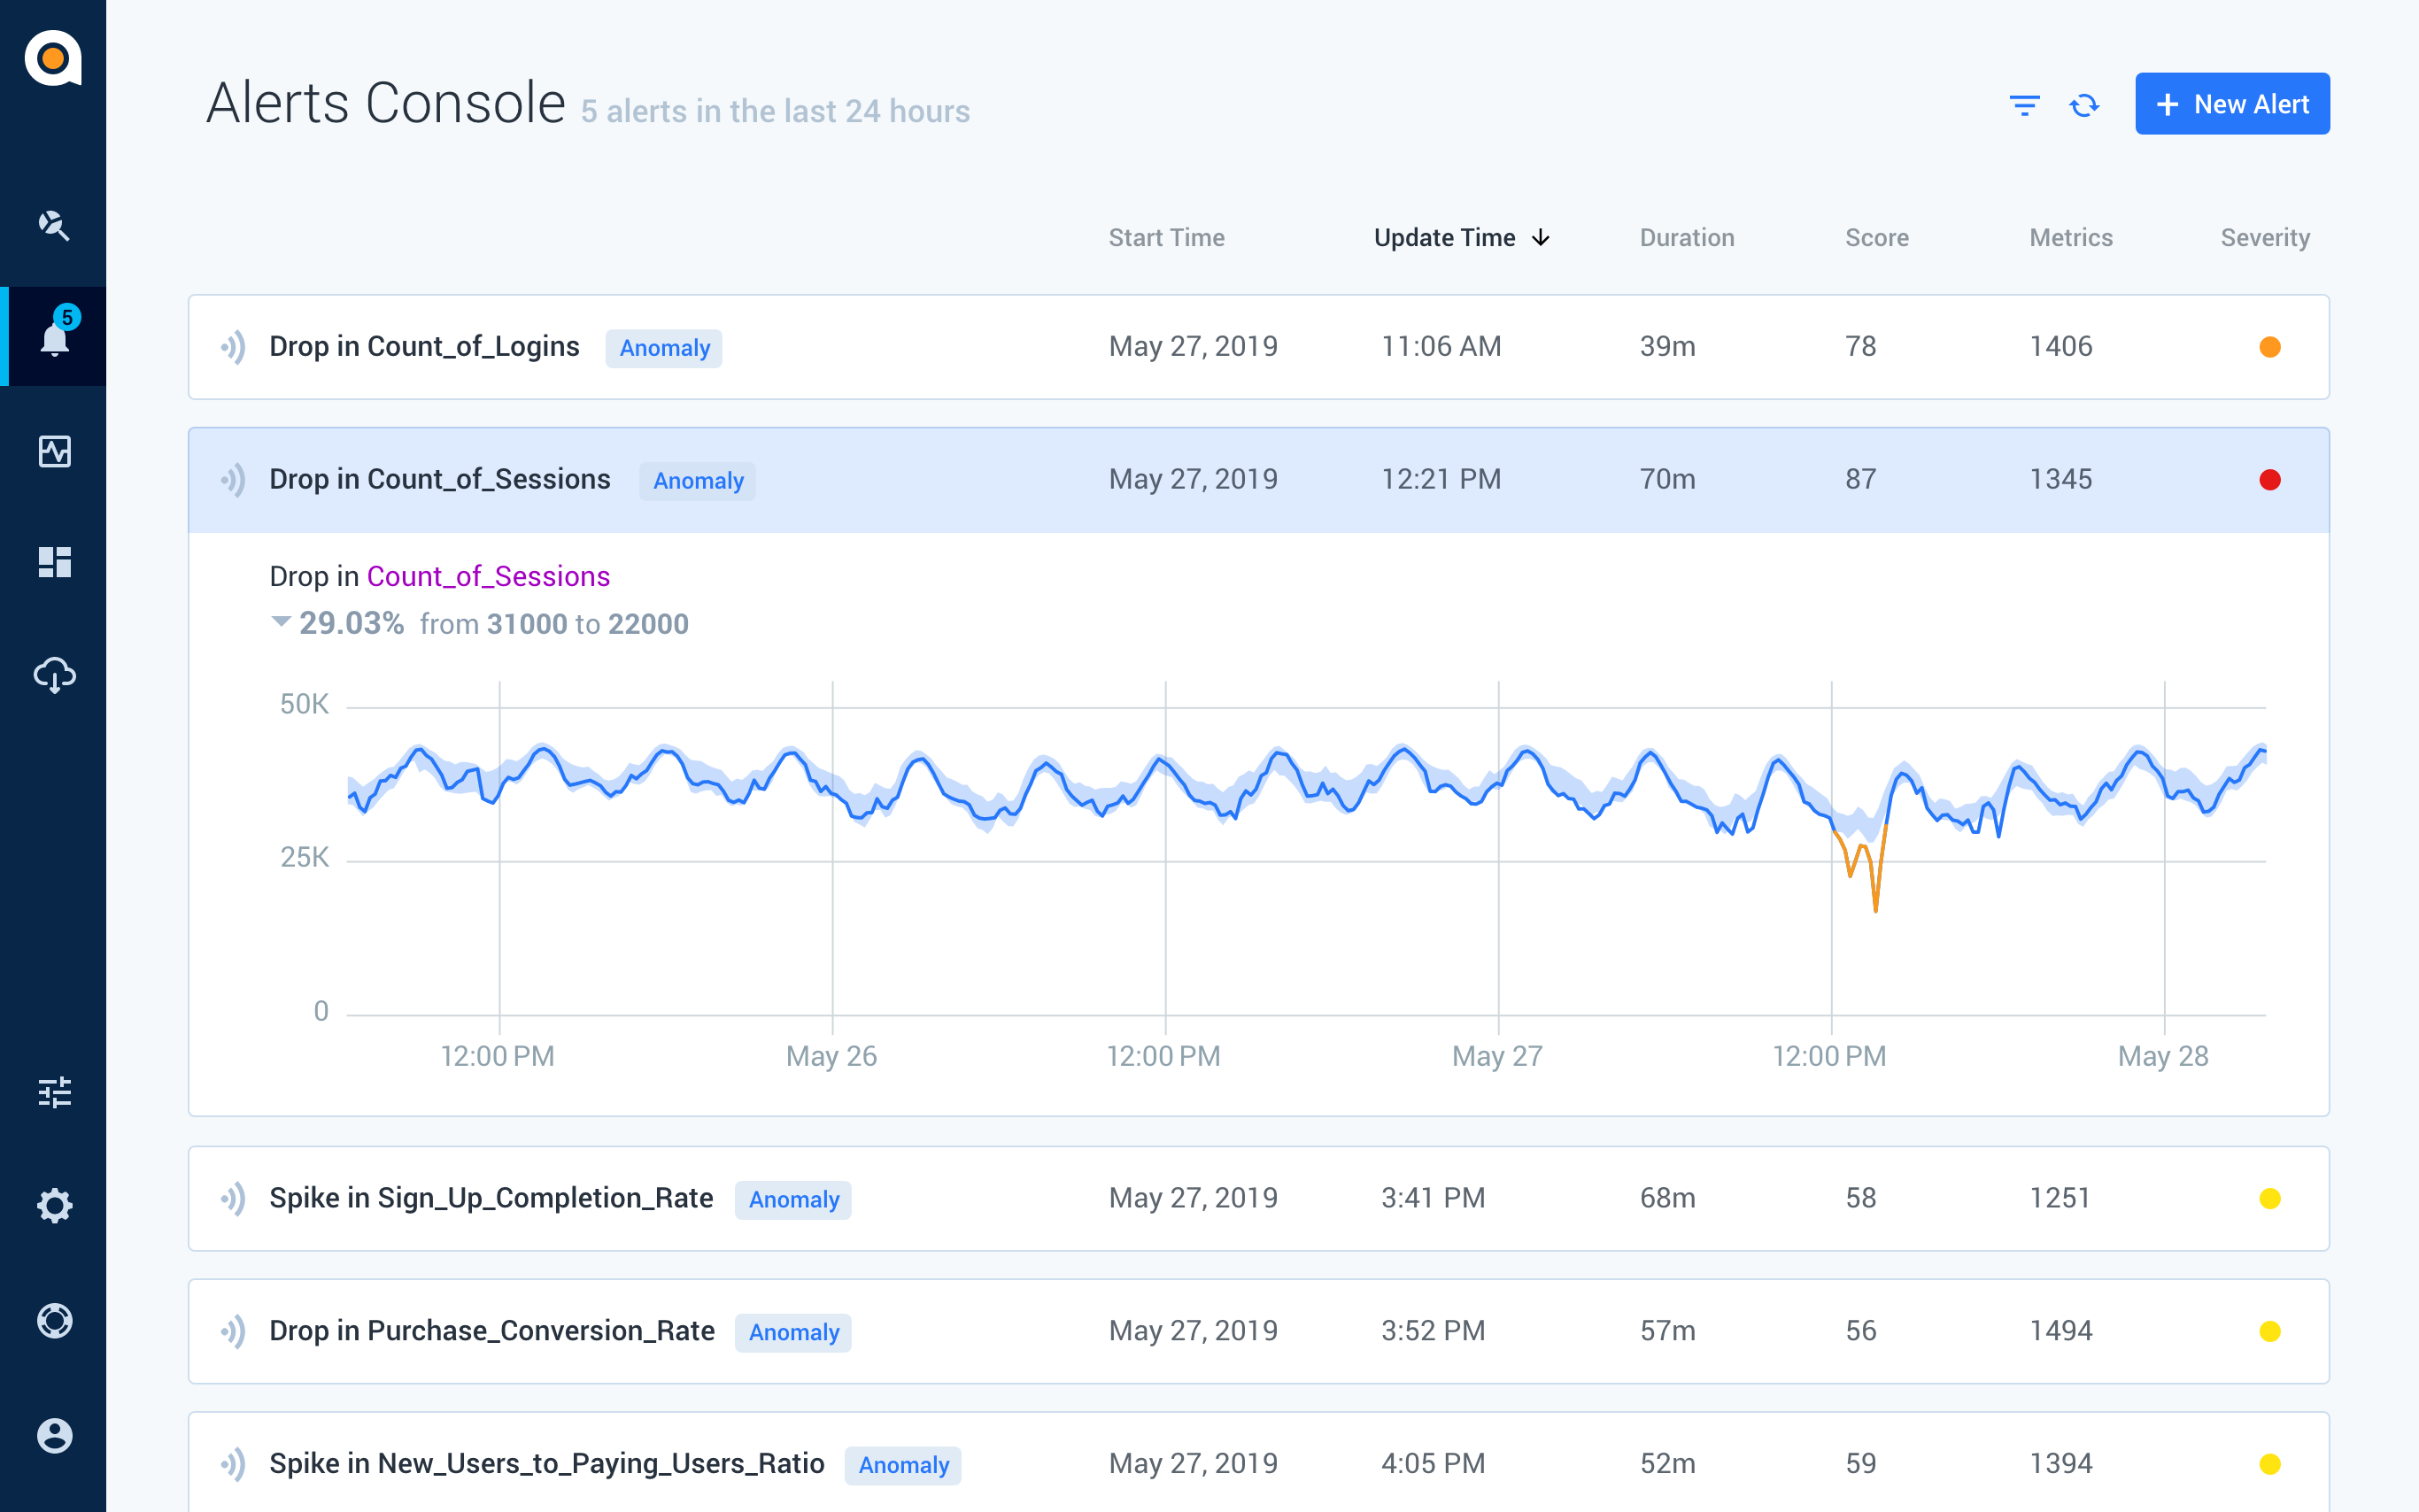This screenshot has width=2419, height=1512.
Task: Sort alerts by Severity column
Action: 2265,238
